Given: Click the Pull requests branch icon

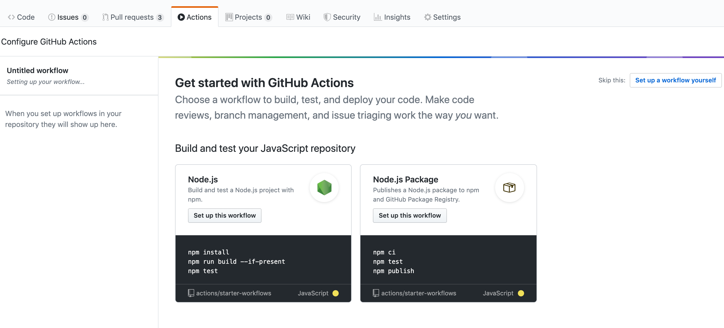Looking at the screenshot, I should click(x=105, y=17).
